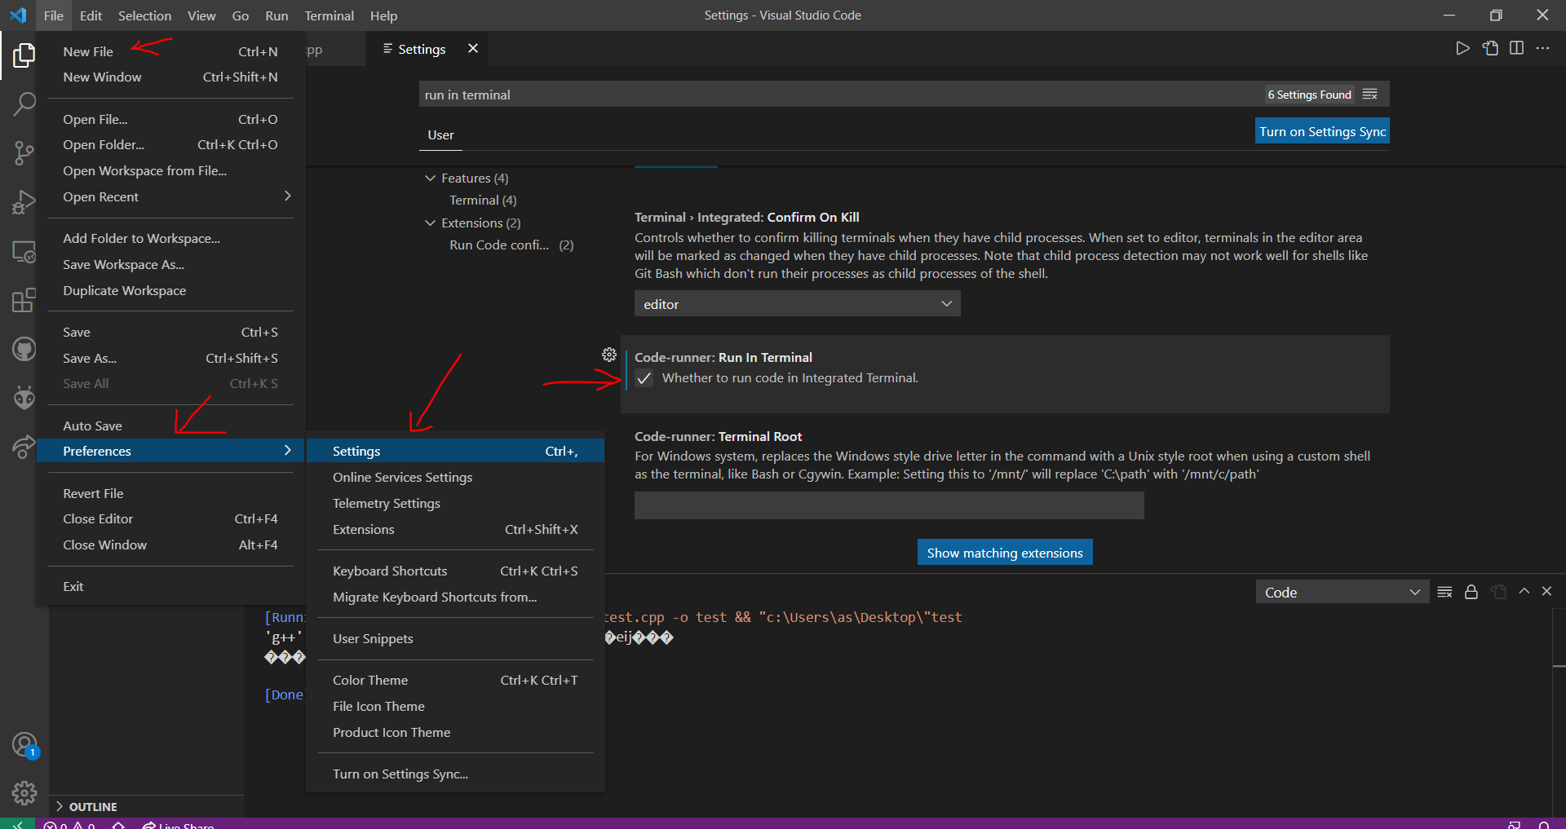This screenshot has width=1566, height=829.
Task: Open the Explorer view in activity bar
Action: (24, 55)
